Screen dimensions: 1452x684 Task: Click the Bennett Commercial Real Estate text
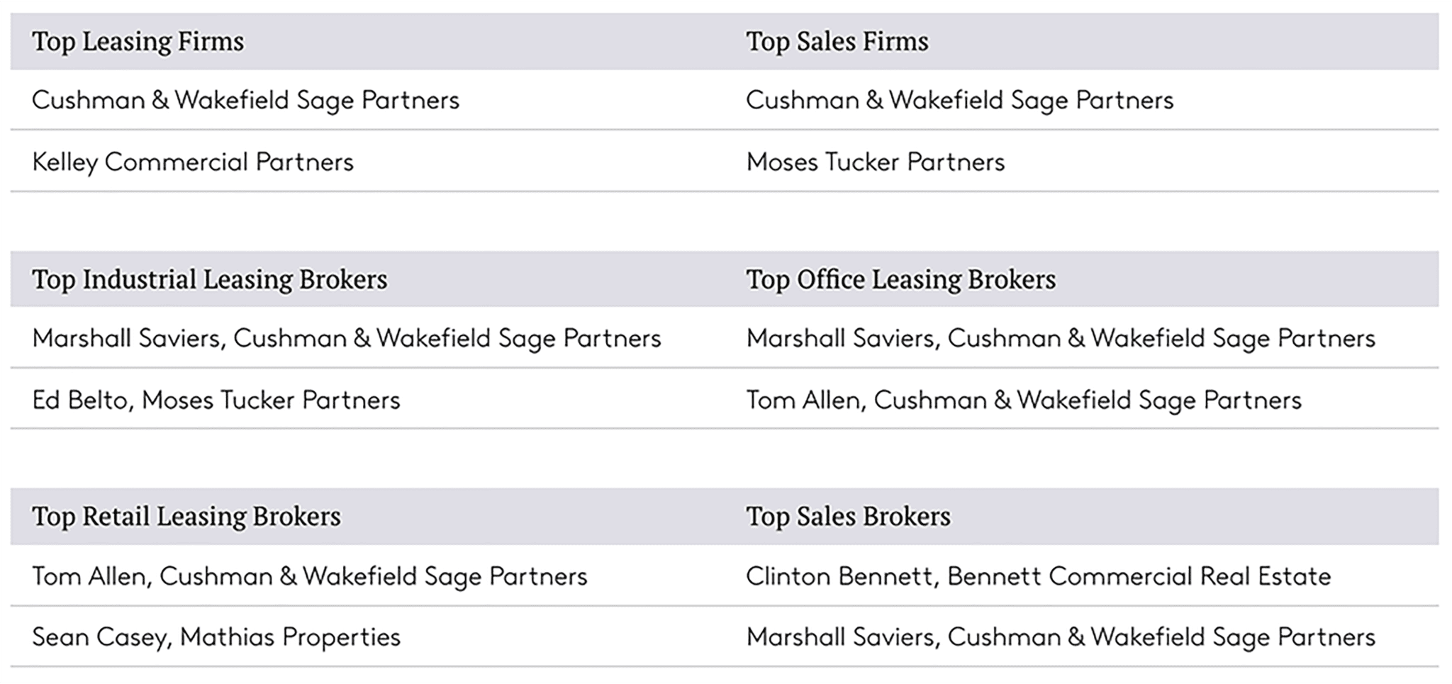coord(1139,576)
